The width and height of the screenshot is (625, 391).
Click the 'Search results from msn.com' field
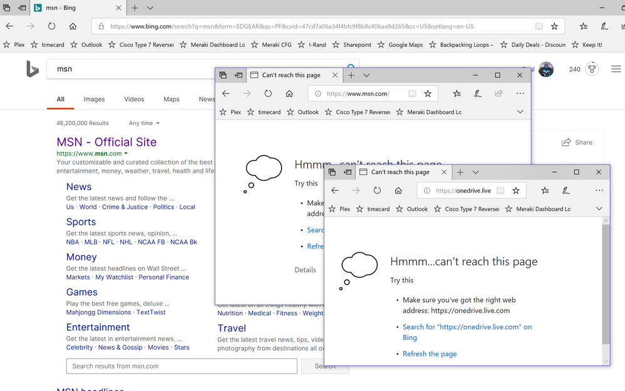[x=182, y=366]
